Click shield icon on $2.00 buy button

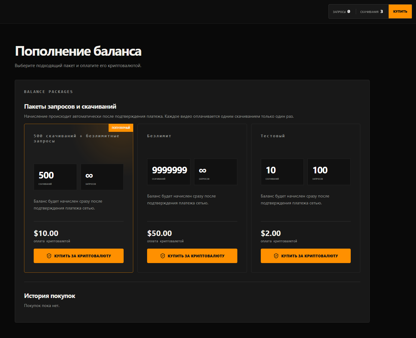(276, 256)
